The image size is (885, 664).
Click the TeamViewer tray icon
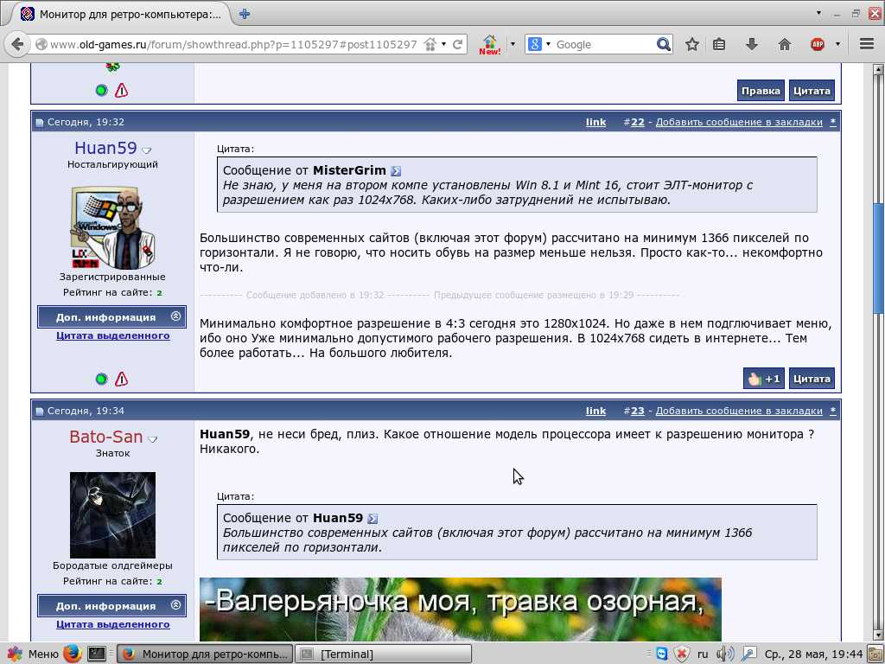pos(661,654)
